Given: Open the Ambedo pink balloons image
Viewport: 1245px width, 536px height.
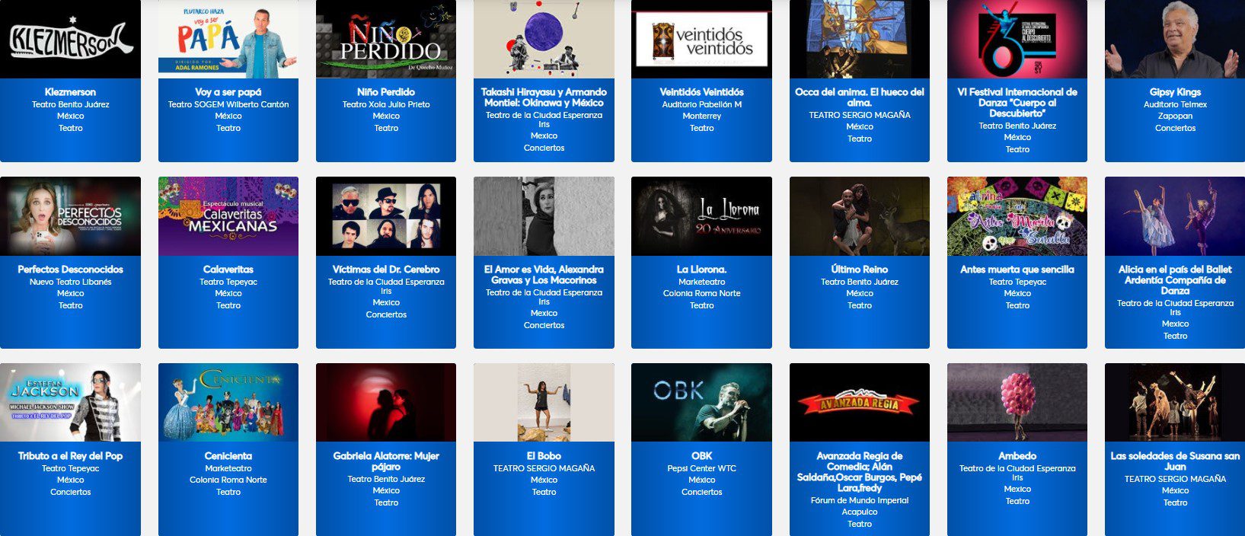Looking at the screenshot, I should [x=1017, y=403].
